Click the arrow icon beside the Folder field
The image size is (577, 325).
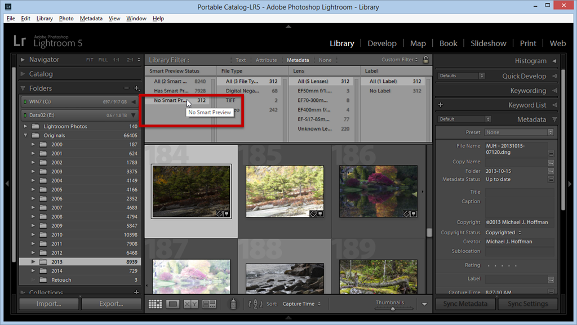pos(551,171)
